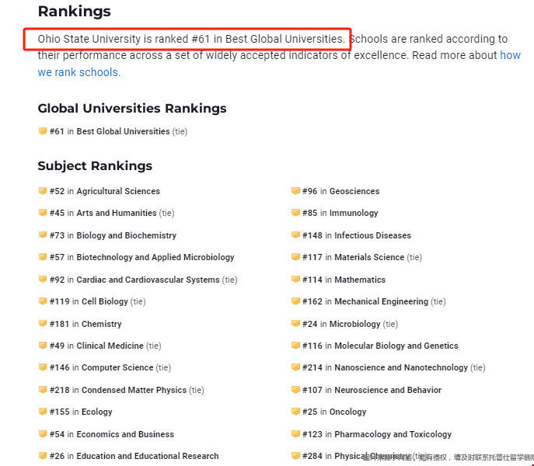Open the Mechanical Engineering ranking
The image size is (534, 466).
click(382, 301)
